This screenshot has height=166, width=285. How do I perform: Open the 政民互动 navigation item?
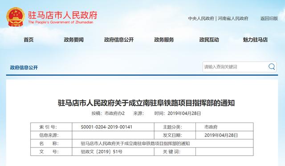coord(209,40)
